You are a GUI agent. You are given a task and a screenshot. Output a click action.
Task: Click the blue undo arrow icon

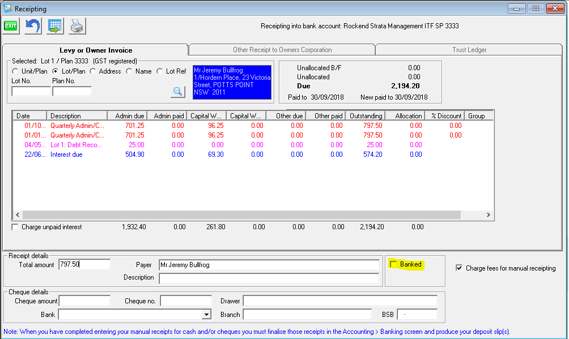click(x=33, y=26)
